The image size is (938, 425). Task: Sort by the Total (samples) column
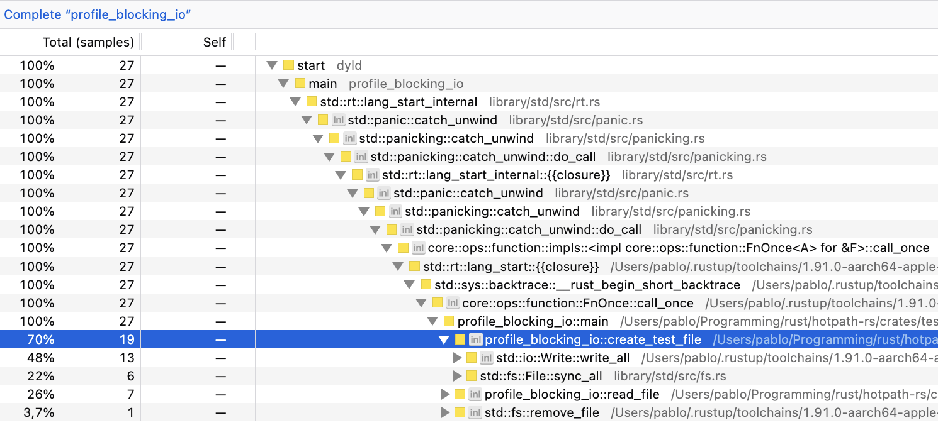click(88, 41)
